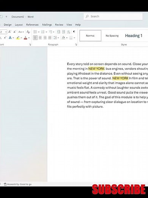Click the text 'fits perfectly with picture.'
Image resolution: width=148 pixels, height=198 pixels.
pyautogui.click(x=85, y=107)
